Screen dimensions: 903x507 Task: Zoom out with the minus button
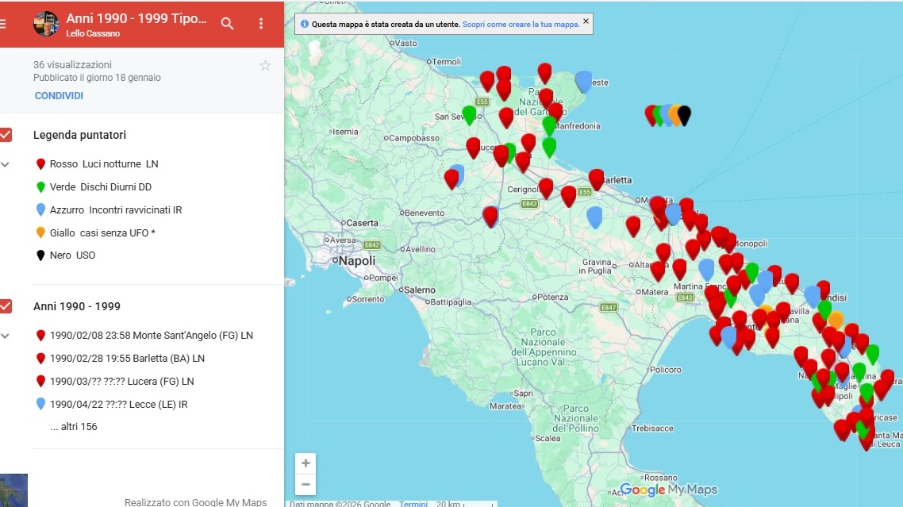[305, 485]
